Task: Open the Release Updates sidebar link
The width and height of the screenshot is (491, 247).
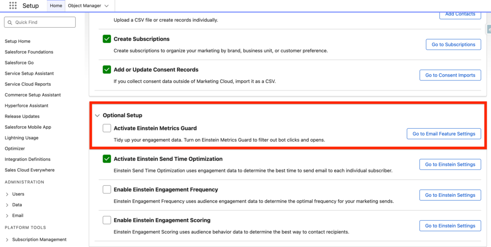Action: point(22,116)
